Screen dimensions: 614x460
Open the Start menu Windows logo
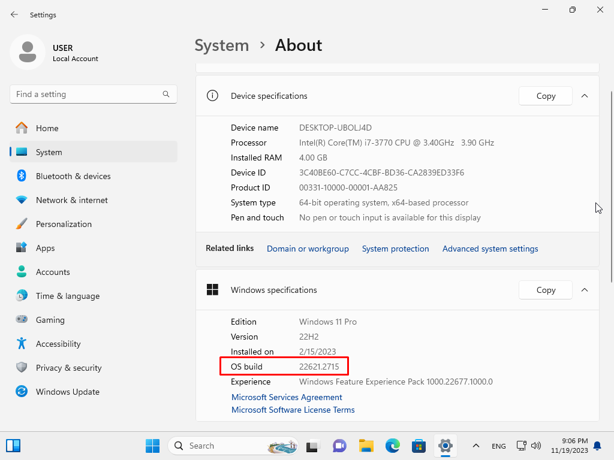pyautogui.click(x=152, y=446)
